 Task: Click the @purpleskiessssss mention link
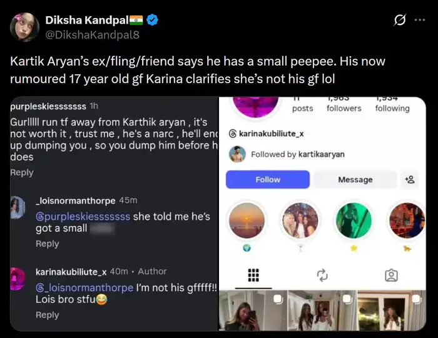[x=83, y=216]
